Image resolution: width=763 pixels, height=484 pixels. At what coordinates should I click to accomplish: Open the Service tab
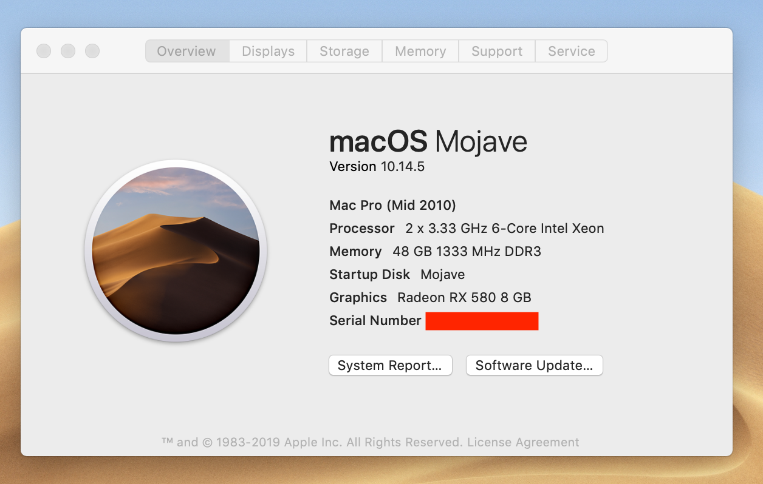(x=572, y=52)
